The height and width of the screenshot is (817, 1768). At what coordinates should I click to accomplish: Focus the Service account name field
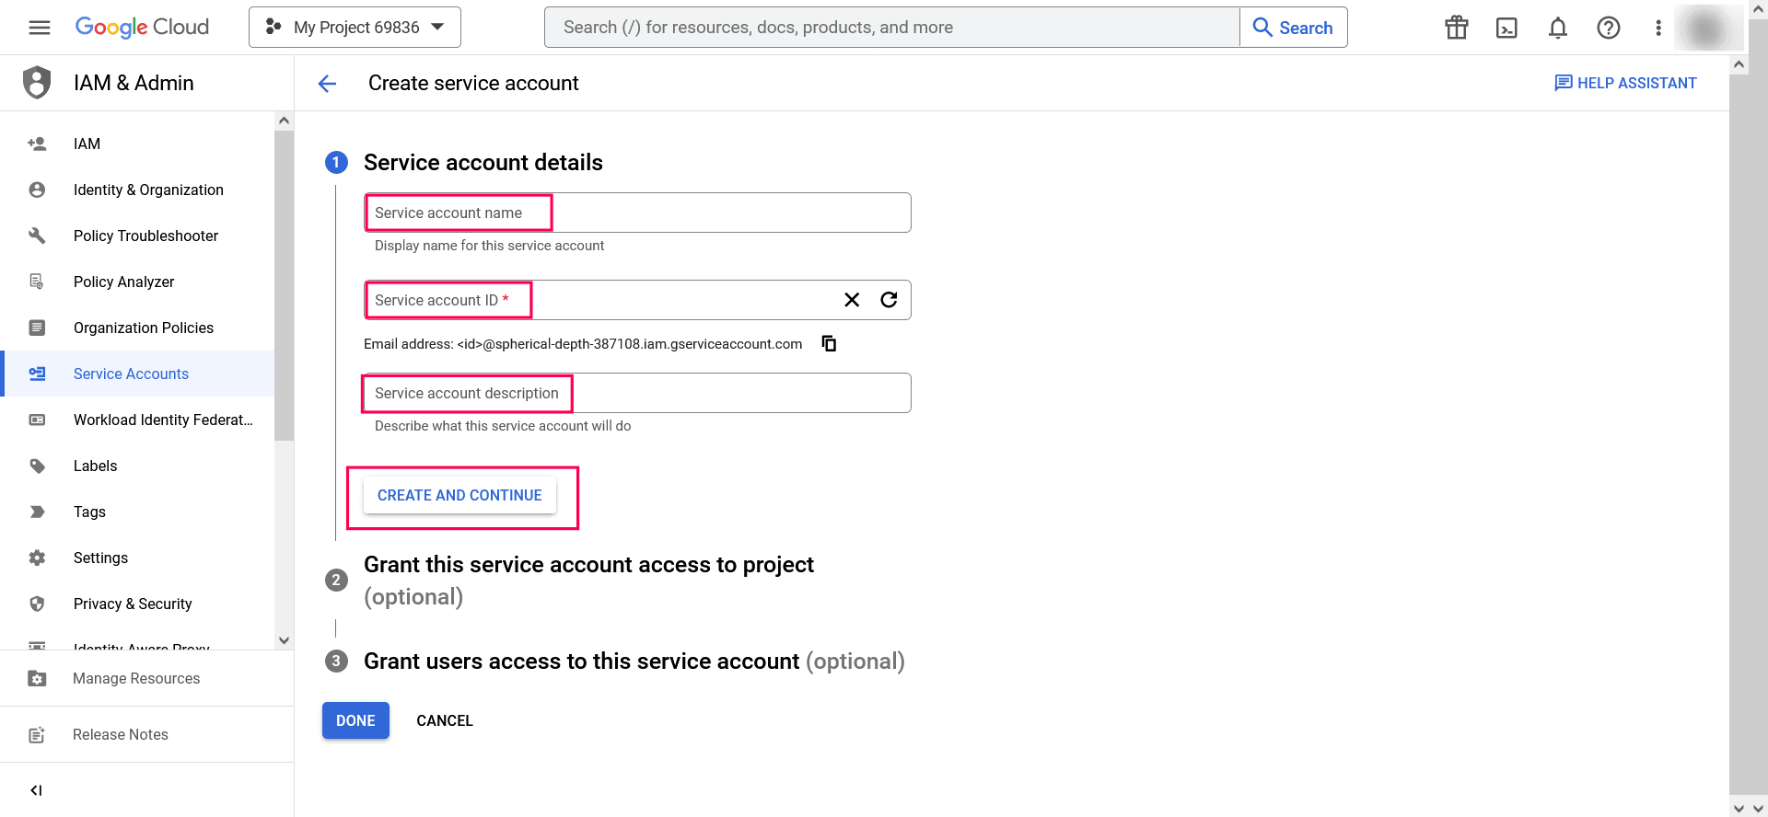[x=637, y=213]
